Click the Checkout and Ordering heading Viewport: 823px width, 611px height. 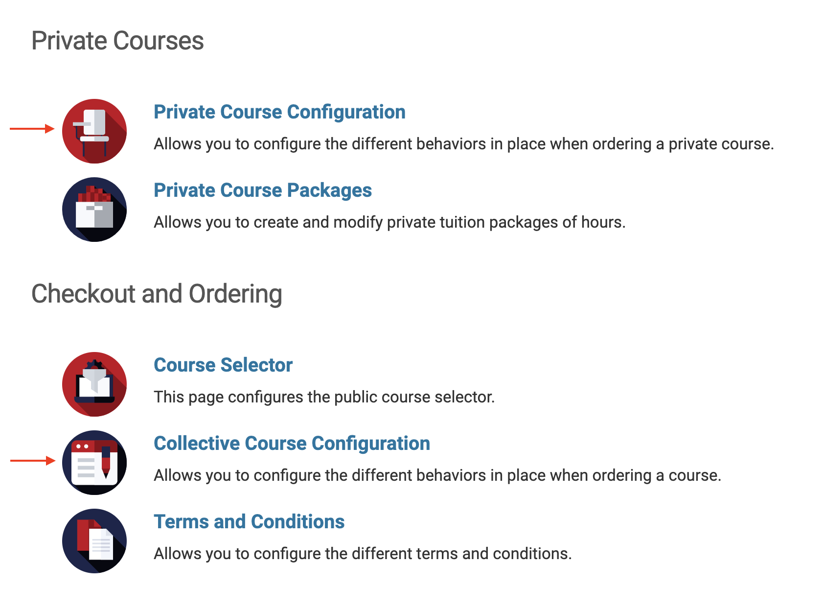pyautogui.click(x=157, y=294)
